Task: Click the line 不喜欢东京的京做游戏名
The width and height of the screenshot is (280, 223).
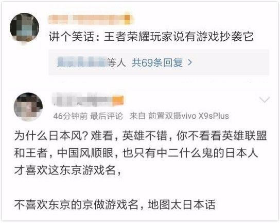Action: pos(115,204)
